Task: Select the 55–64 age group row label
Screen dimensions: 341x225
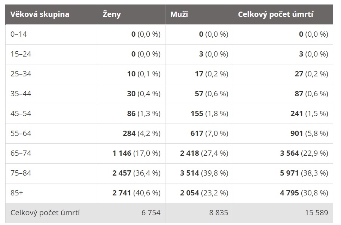Action: coord(21,133)
